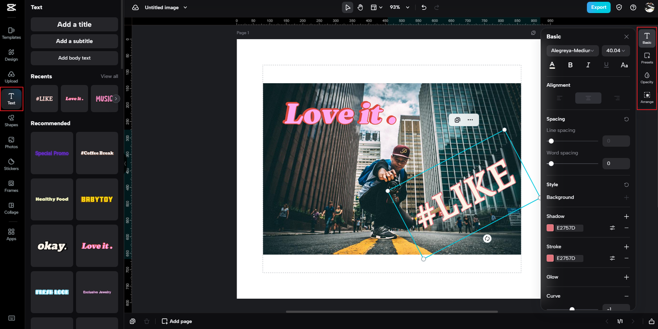Open the CapCut home logo
Viewport: 658px width, 329px height.
11,7
